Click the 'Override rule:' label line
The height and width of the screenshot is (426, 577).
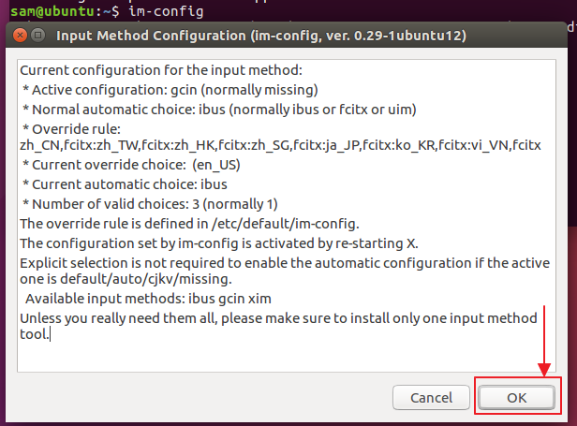coord(75,127)
